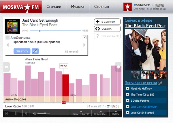The width and height of the screenshot is (173, 123).
Task: Skip to next track
Action: 26,113
